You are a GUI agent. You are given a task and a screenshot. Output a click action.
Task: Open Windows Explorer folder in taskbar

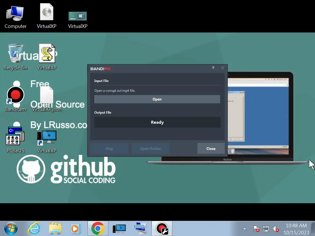coord(56,229)
